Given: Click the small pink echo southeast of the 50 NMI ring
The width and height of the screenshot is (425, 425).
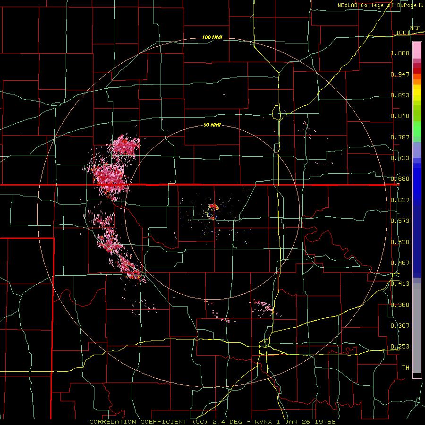Looking at the screenshot, I should click(263, 307).
